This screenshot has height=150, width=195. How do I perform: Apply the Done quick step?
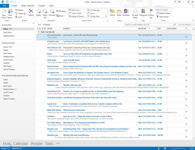91,13
